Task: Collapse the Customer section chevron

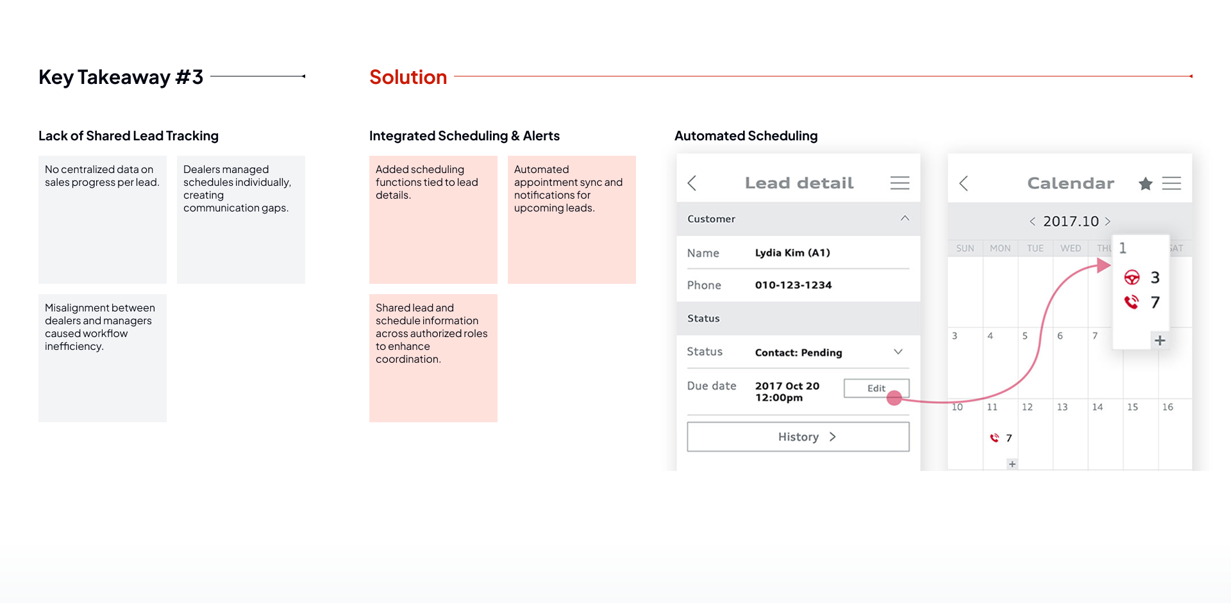Action: point(905,219)
